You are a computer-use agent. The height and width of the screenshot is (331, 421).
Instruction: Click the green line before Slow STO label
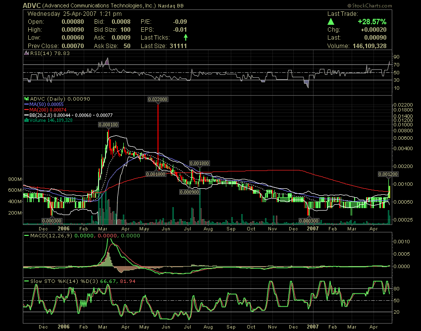pos(27,281)
